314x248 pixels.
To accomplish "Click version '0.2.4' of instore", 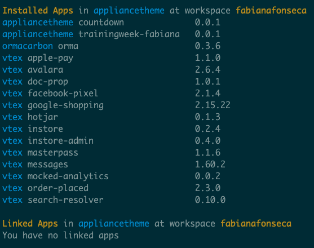I will click(207, 129).
